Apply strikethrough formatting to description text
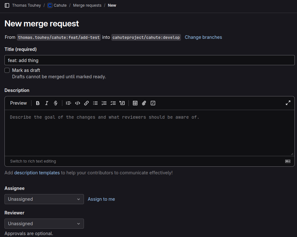The height and width of the screenshot is (237, 297). tap(55, 103)
